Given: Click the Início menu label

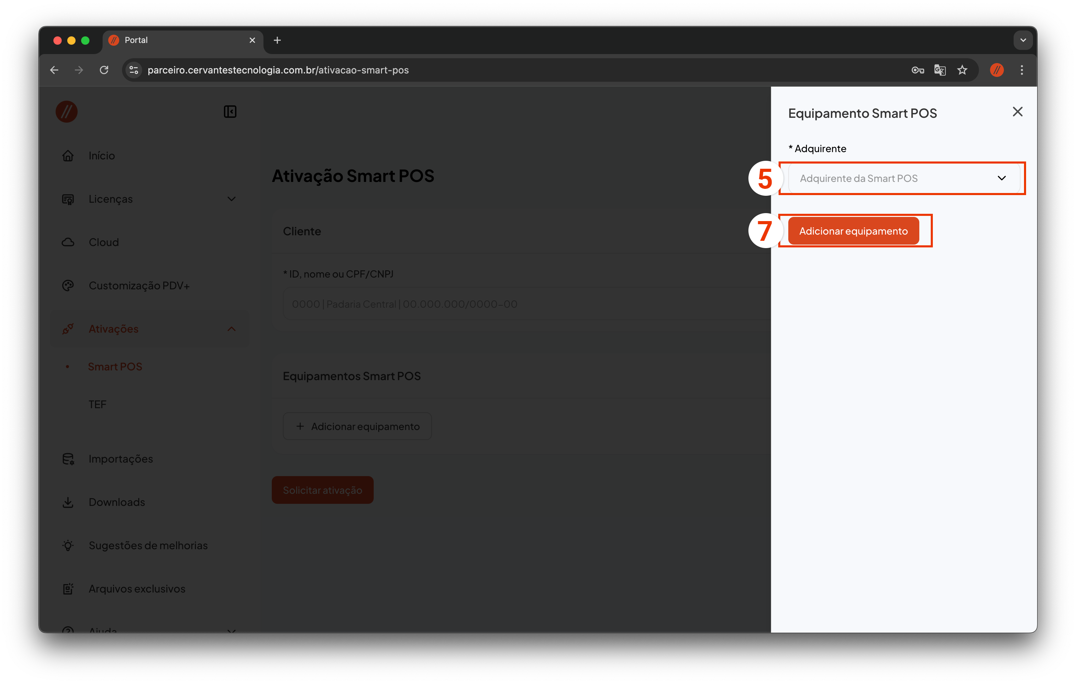Looking at the screenshot, I should click(102, 156).
